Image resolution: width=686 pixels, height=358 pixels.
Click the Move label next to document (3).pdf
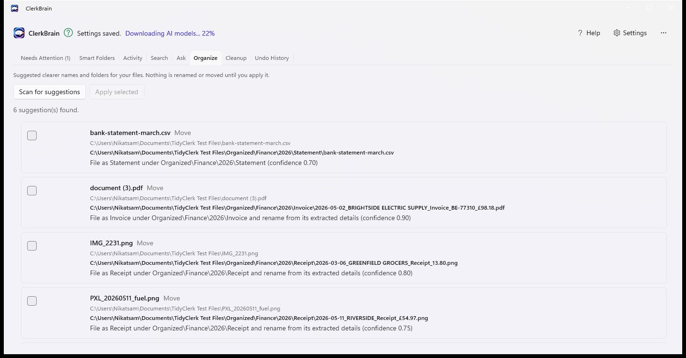(x=155, y=188)
